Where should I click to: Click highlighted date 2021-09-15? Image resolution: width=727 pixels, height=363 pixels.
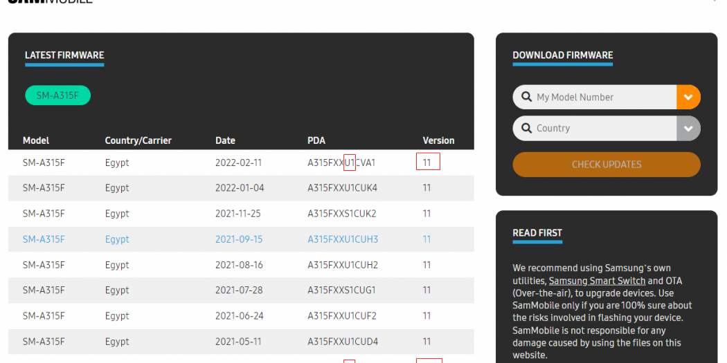[x=239, y=239]
